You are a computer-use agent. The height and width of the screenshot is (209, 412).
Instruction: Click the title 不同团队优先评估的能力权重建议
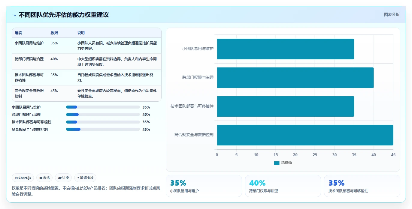[x=64, y=15]
